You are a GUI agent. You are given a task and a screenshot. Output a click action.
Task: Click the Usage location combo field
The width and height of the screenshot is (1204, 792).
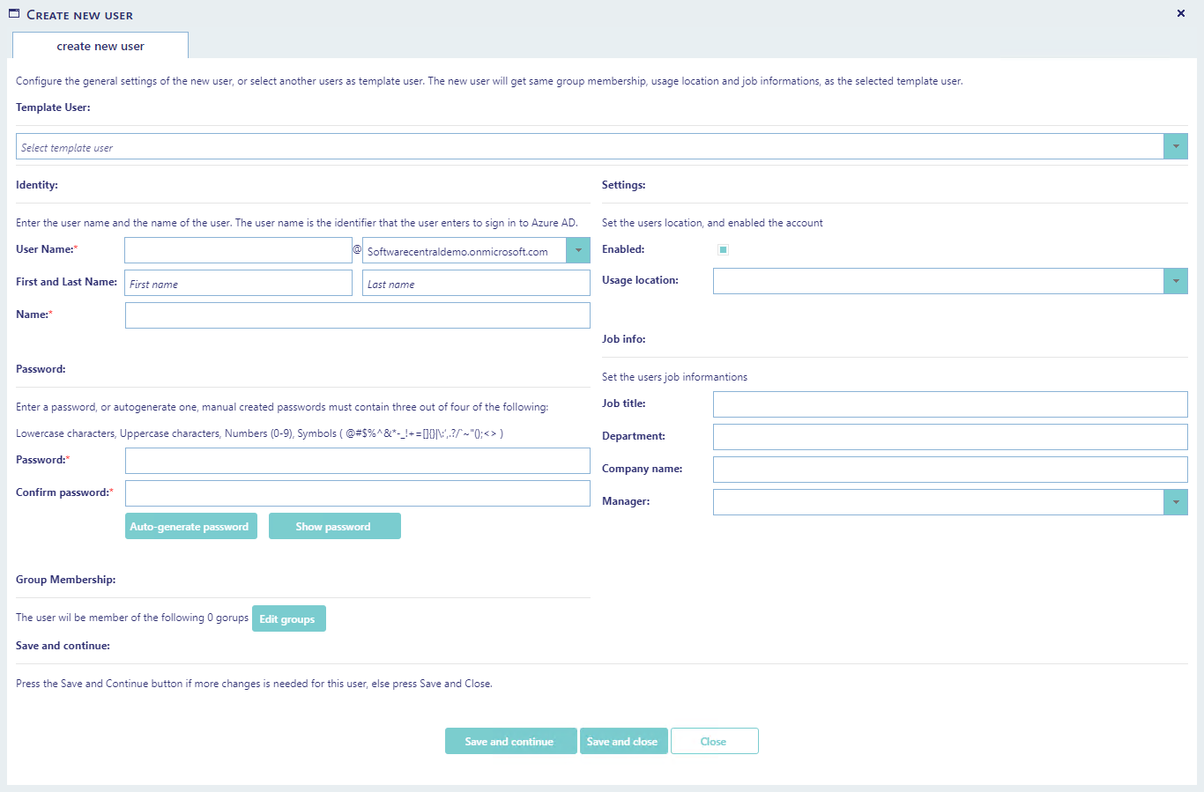(x=938, y=281)
